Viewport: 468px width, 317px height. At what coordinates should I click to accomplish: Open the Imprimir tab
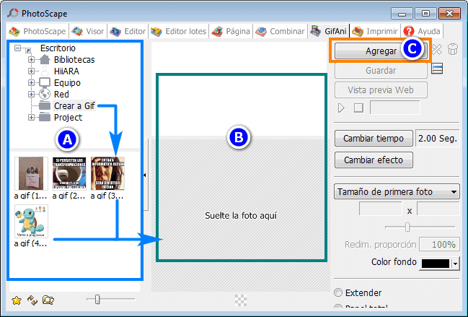pos(375,31)
